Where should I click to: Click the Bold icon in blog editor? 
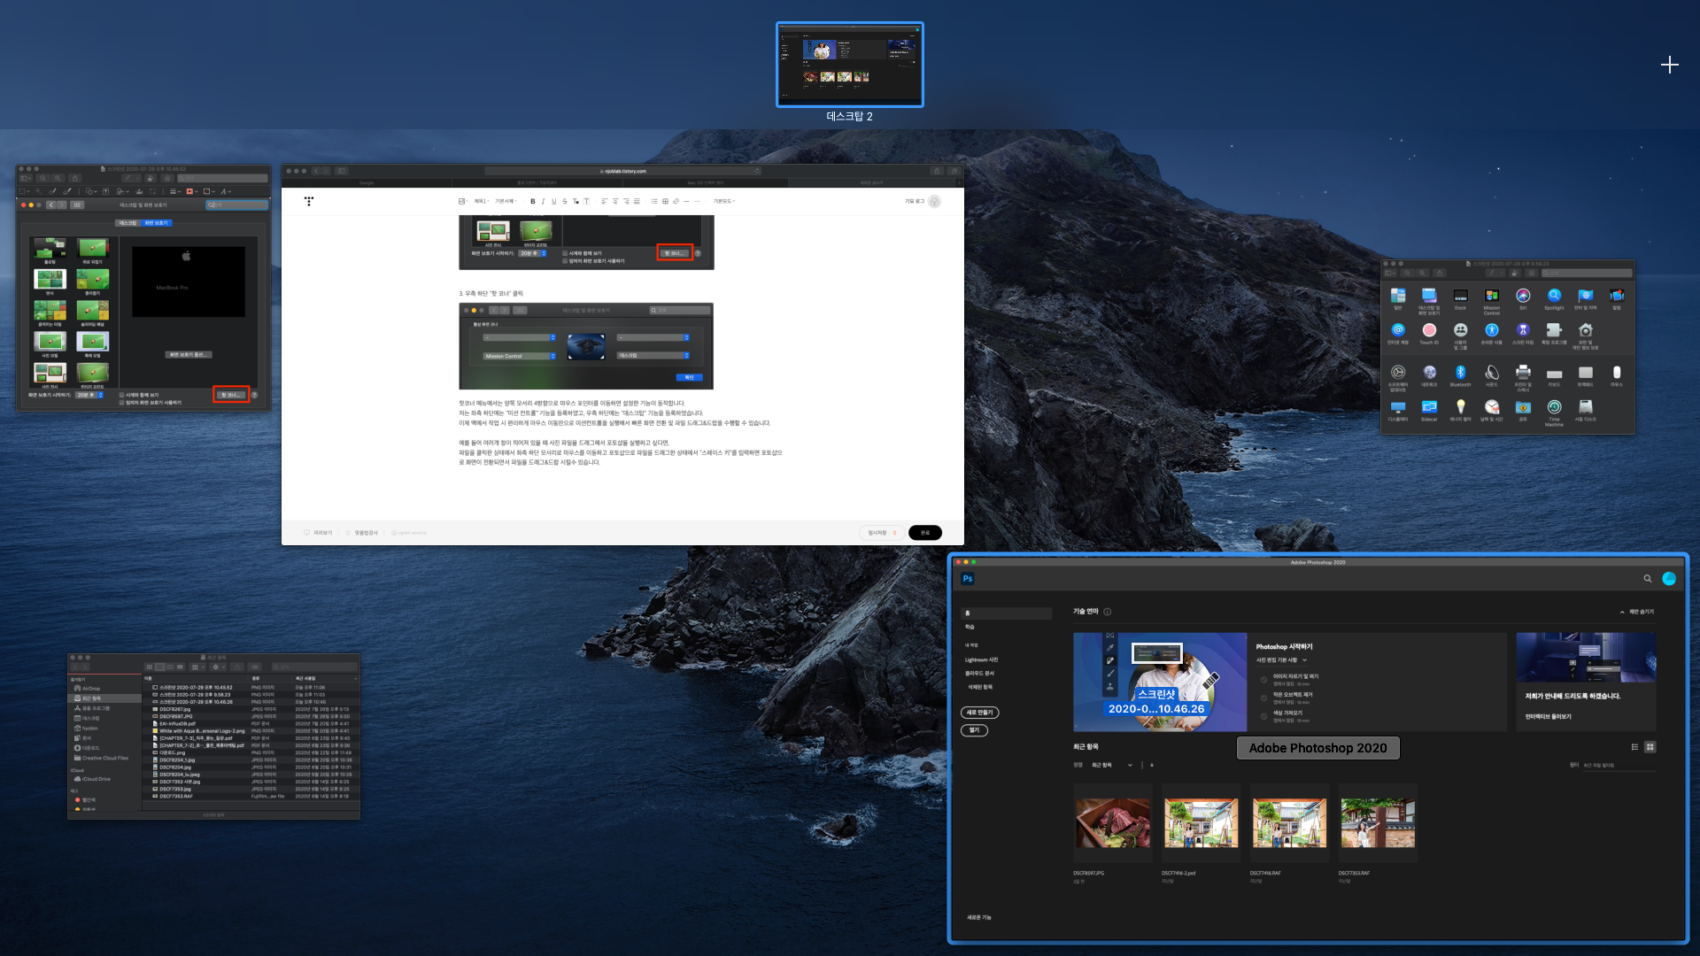tap(532, 202)
